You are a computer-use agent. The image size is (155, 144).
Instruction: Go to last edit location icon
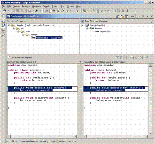point(94,11)
